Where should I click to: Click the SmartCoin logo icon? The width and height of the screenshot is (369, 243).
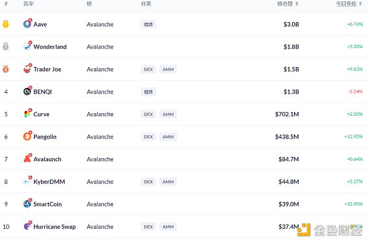[x=27, y=204]
